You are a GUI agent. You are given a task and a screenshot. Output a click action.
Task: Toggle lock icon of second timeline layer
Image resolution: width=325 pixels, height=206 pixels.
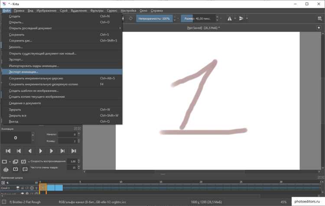(x=27, y=193)
